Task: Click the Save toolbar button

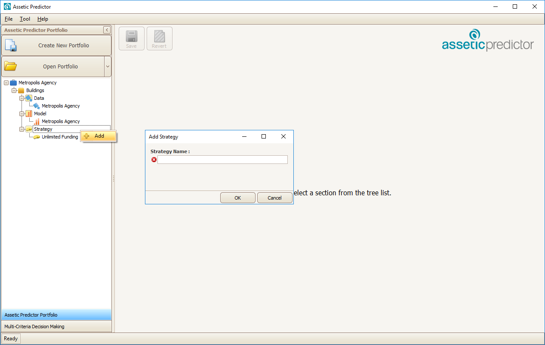Action: (132, 39)
